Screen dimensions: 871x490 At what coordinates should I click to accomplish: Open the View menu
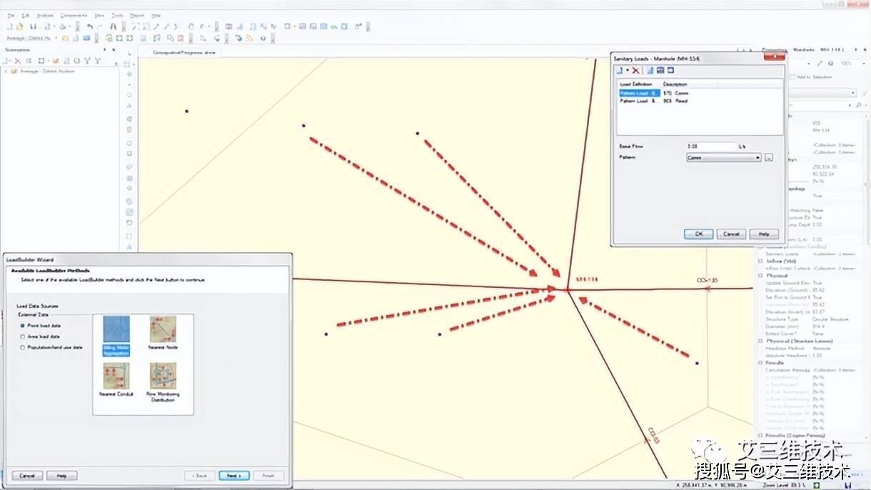[99, 15]
